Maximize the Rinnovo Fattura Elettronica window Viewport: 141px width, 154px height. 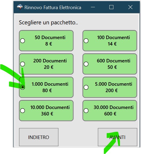click(111, 7)
